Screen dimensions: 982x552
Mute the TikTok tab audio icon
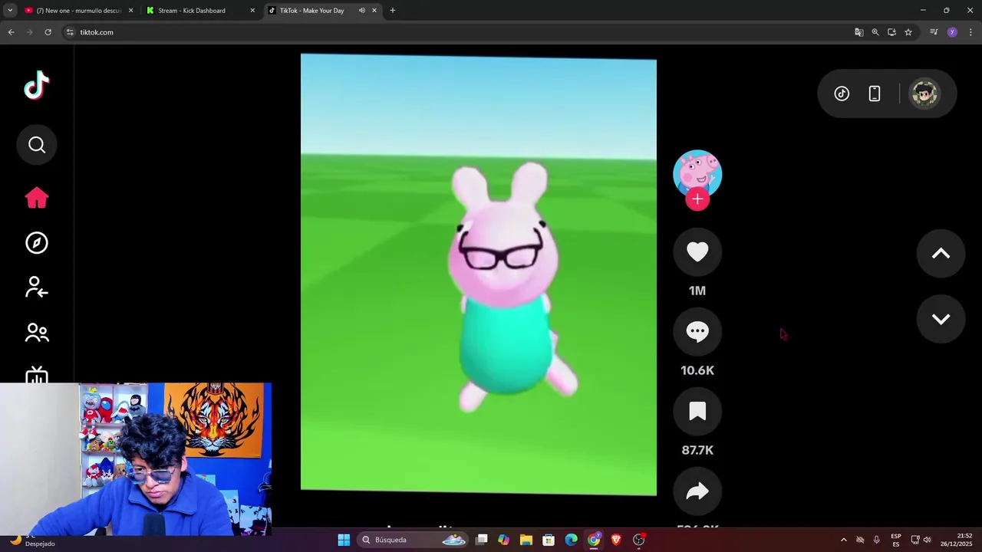[361, 11]
